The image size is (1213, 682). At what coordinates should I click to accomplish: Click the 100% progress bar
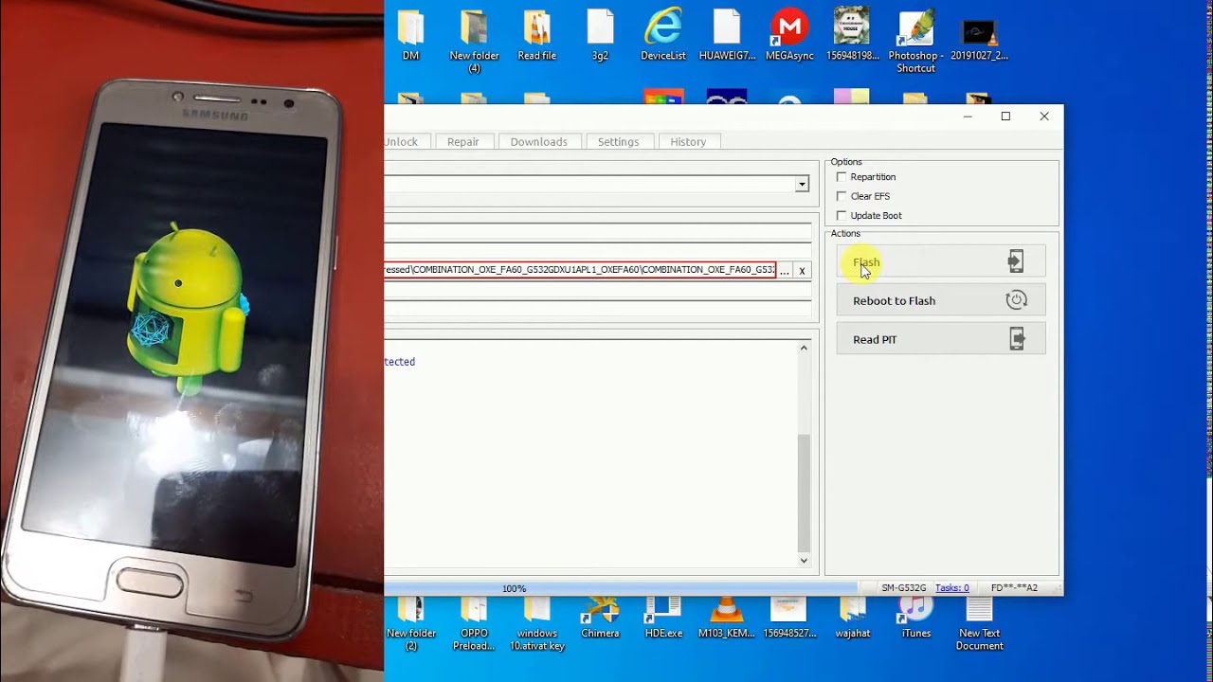(620, 588)
